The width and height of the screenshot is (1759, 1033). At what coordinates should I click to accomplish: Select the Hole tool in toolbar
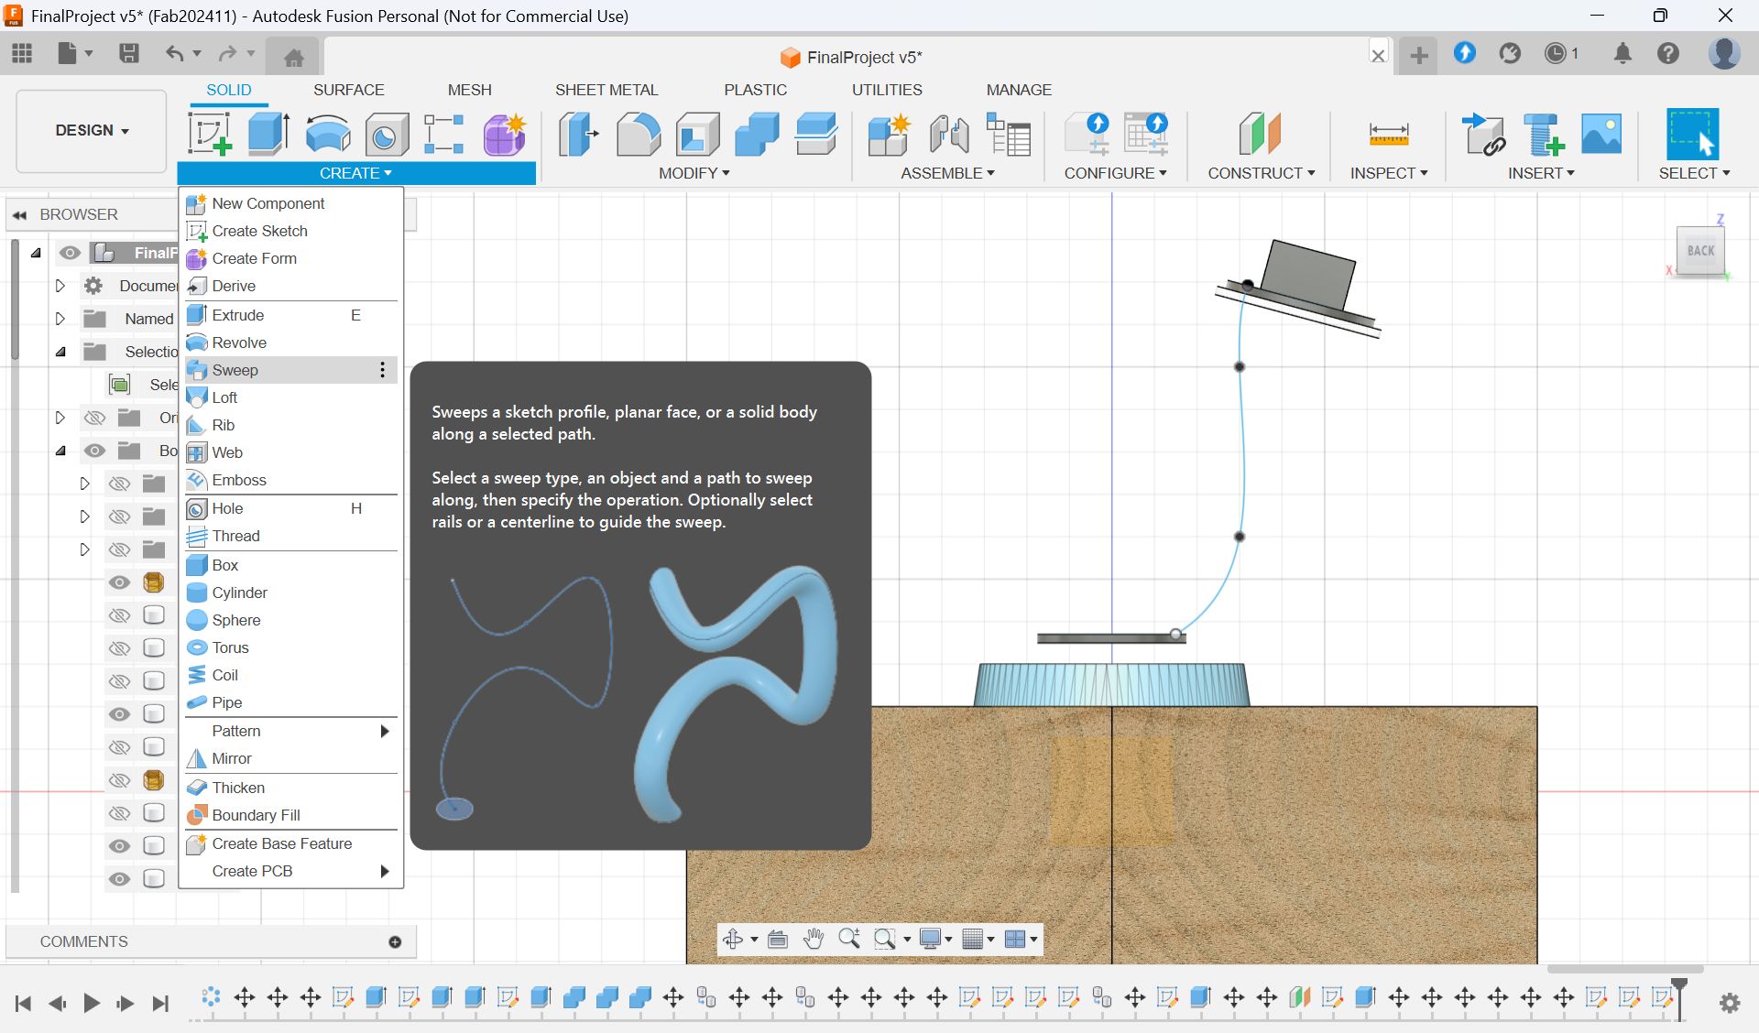tap(387, 134)
